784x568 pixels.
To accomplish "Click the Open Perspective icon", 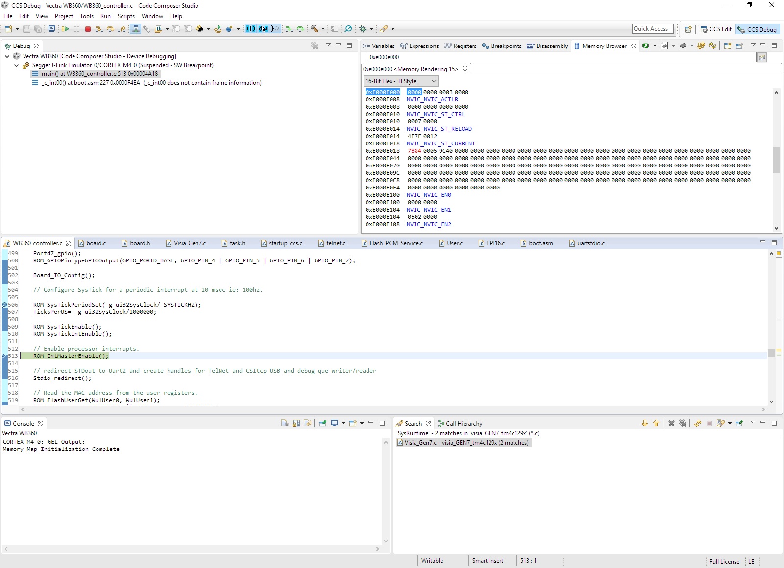I will [x=688, y=29].
